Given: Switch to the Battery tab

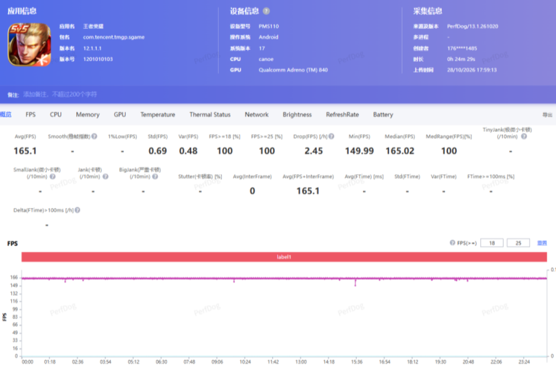Looking at the screenshot, I should point(383,115).
